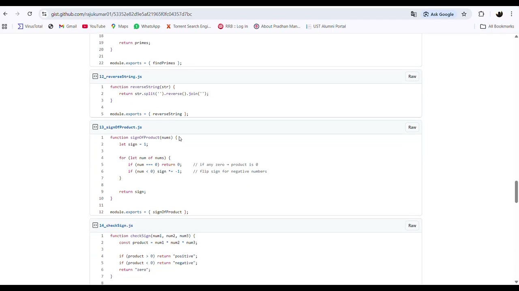Click the str.split('').reverse().join('') line
519x291 pixels.
[x=164, y=94]
